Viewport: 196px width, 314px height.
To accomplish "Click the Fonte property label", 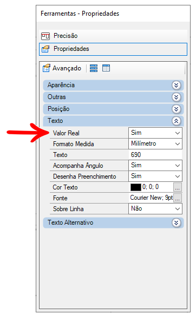I will click(60, 198).
